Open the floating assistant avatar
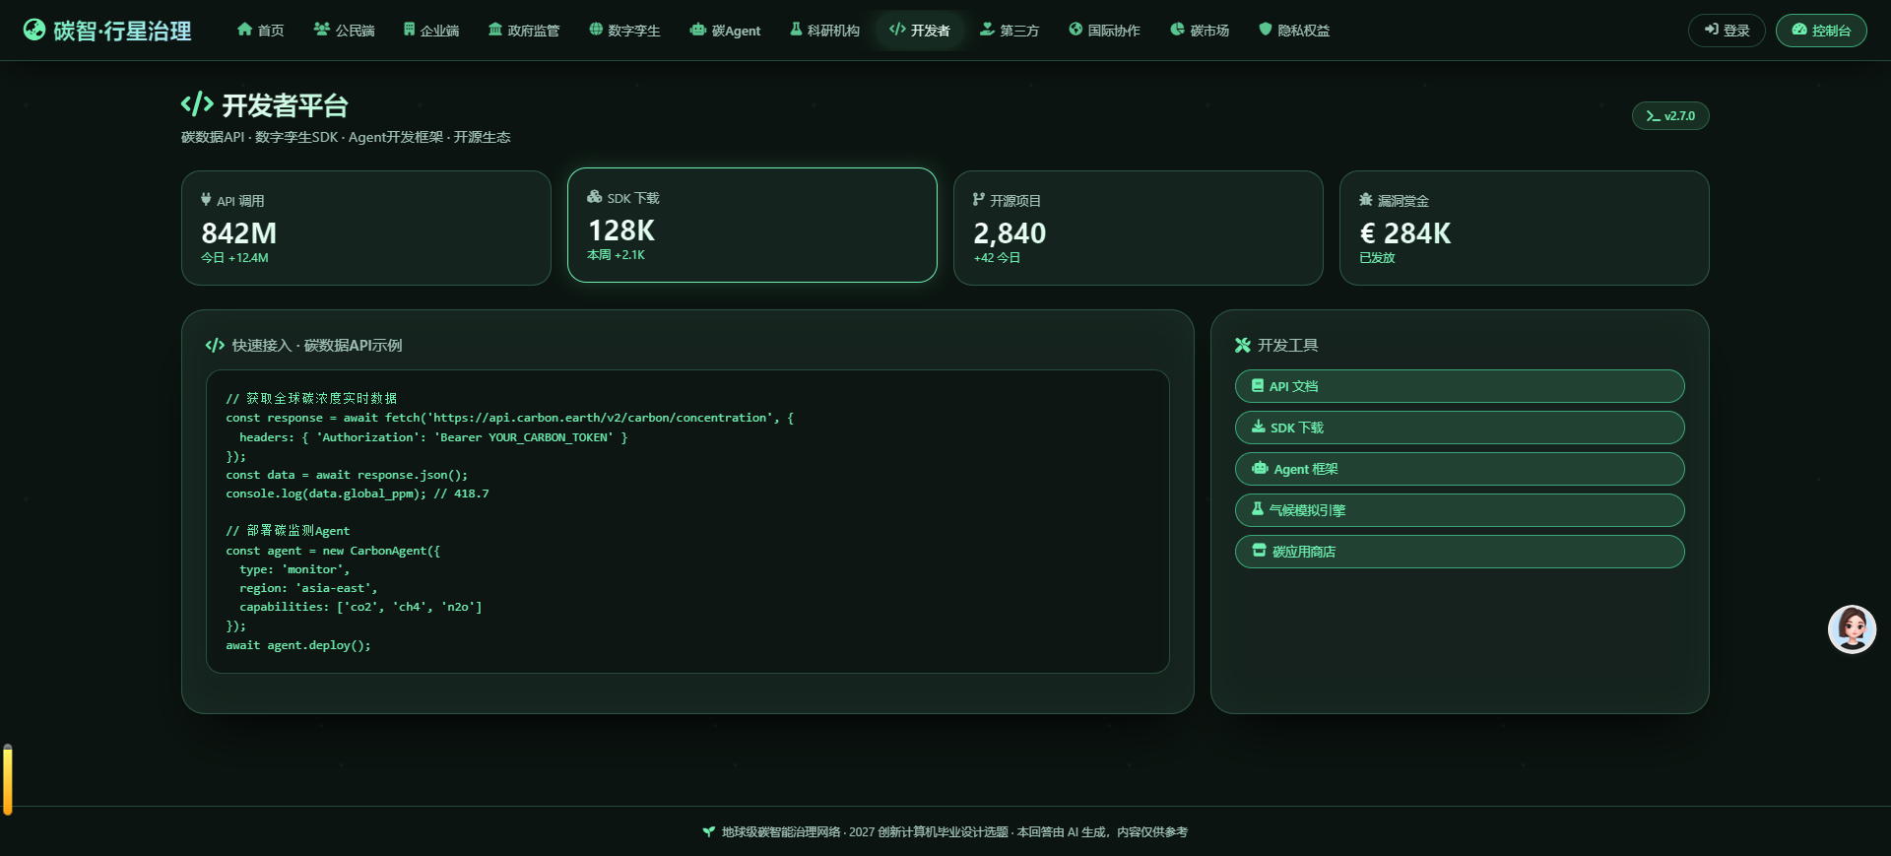 pos(1852,629)
